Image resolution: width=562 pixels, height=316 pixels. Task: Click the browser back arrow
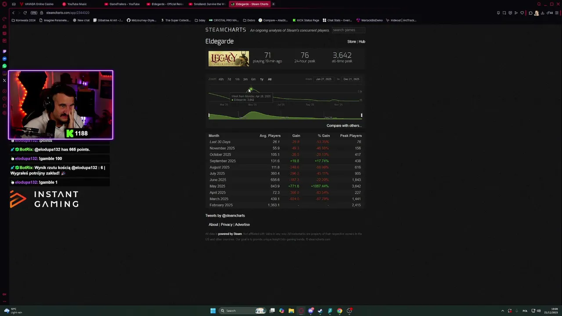(13, 13)
